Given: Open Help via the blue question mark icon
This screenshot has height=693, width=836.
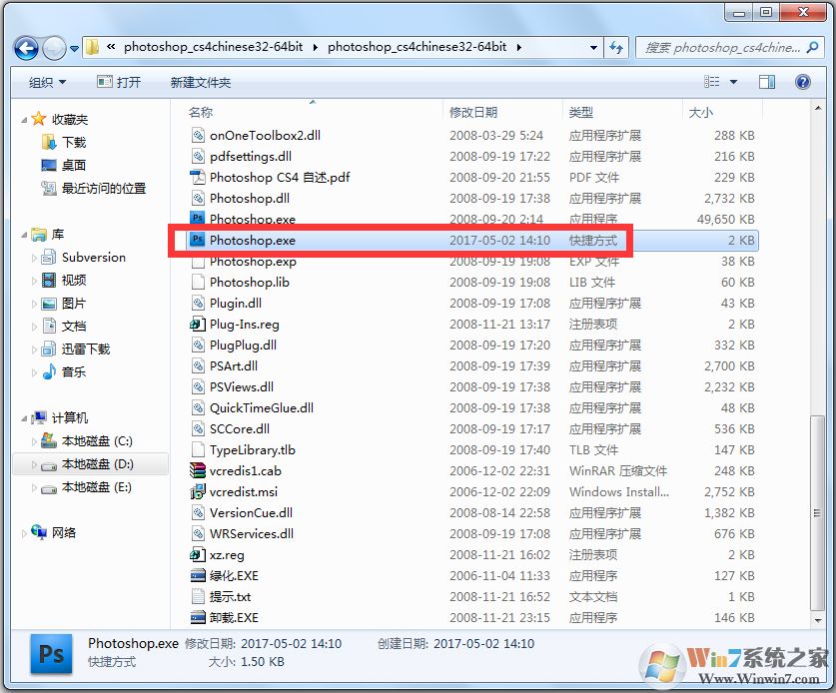Looking at the screenshot, I should click(803, 81).
